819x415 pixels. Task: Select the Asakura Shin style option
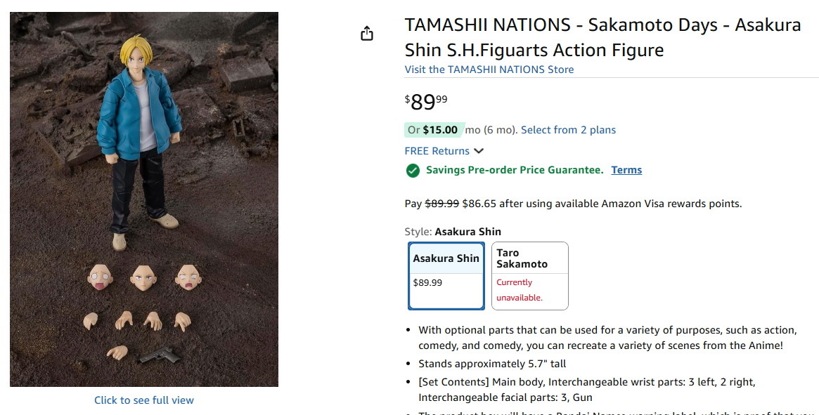(x=446, y=275)
